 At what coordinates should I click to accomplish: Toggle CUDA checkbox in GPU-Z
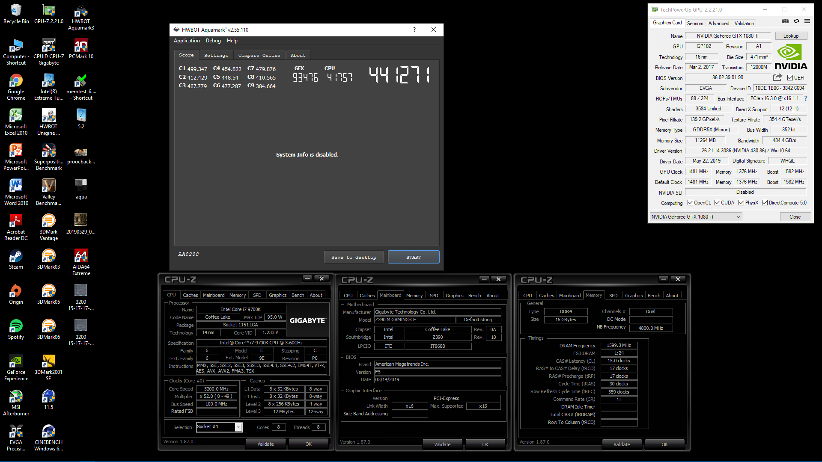[717, 203]
